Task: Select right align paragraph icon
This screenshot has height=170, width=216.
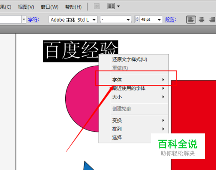Action: 212,19
